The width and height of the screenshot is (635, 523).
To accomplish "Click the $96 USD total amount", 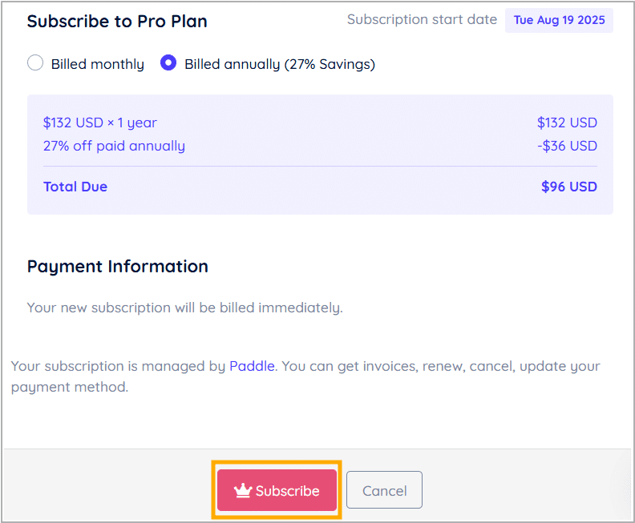I will point(569,187).
